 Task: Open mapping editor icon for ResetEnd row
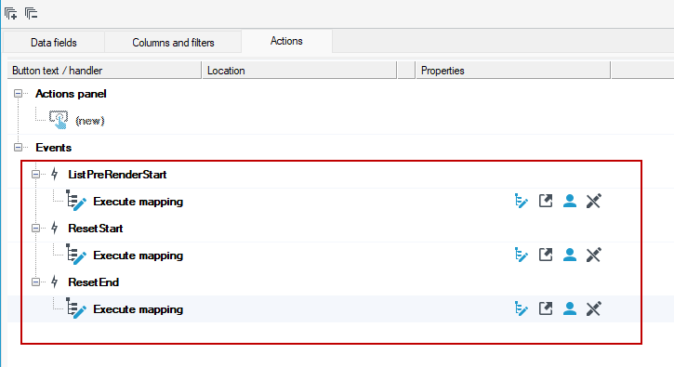(521, 309)
